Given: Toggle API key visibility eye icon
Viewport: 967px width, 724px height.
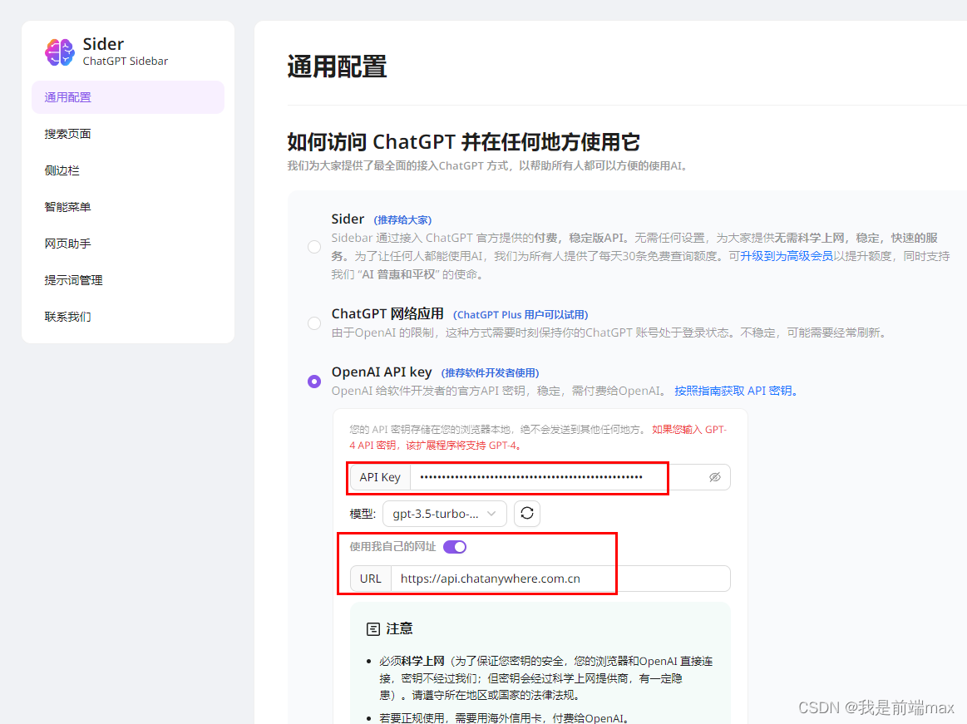Looking at the screenshot, I should [x=715, y=476].
